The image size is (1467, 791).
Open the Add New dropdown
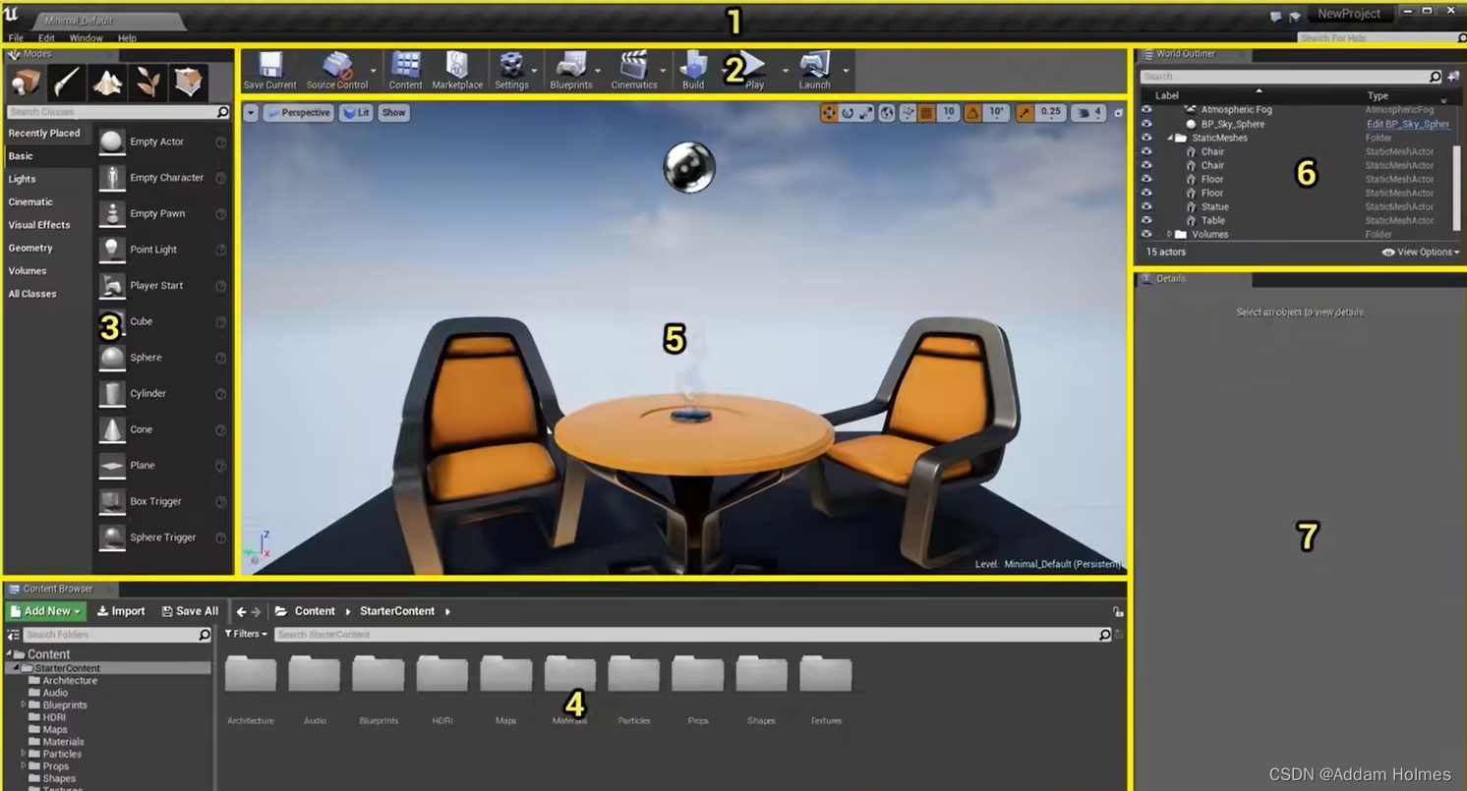point(44,611)
